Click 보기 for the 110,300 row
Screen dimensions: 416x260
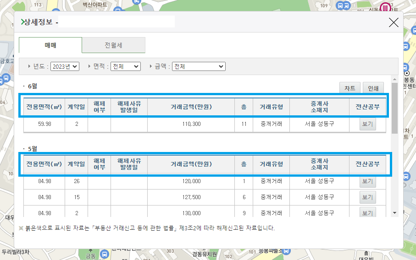367,124
